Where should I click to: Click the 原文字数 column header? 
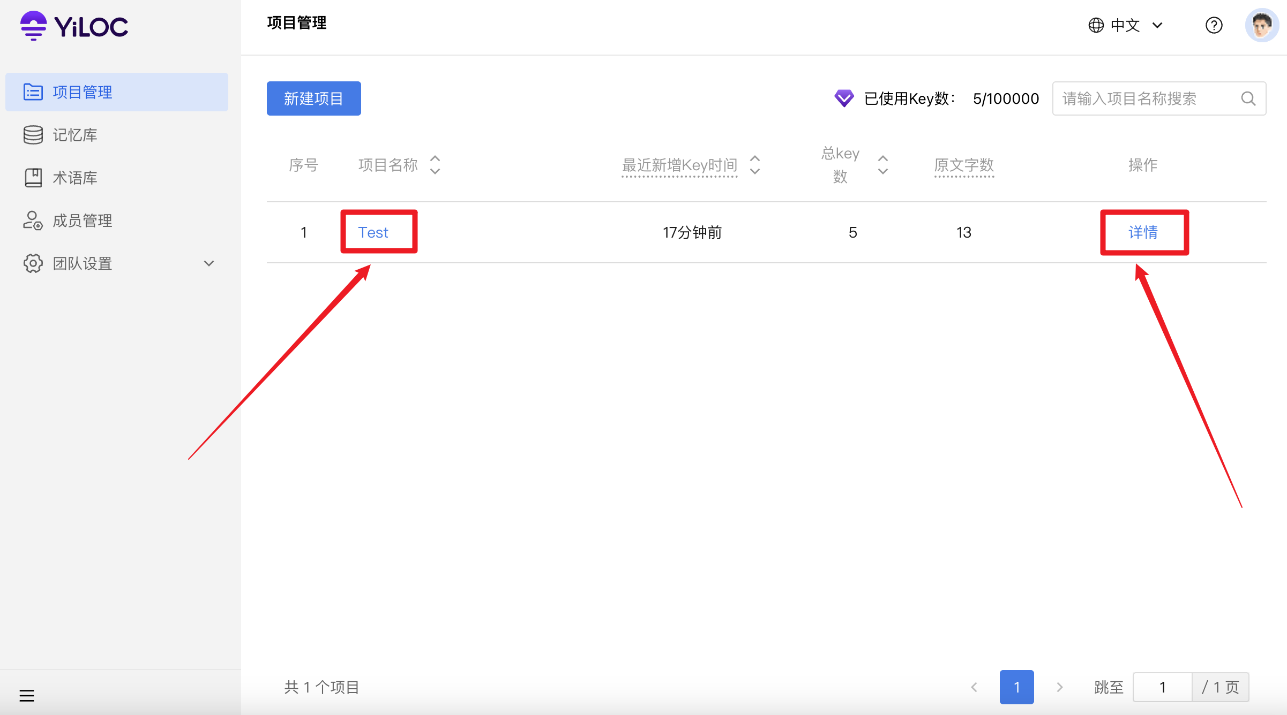click(x=964, y=165)
